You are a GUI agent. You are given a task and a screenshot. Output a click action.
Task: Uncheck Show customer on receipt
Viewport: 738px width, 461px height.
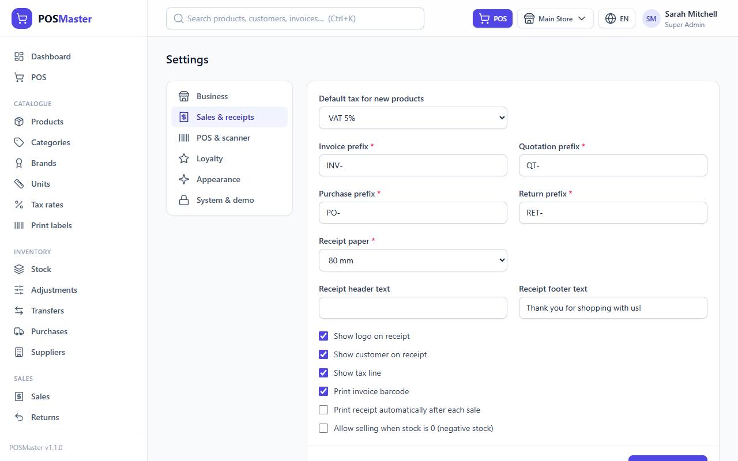click(323, 354)
